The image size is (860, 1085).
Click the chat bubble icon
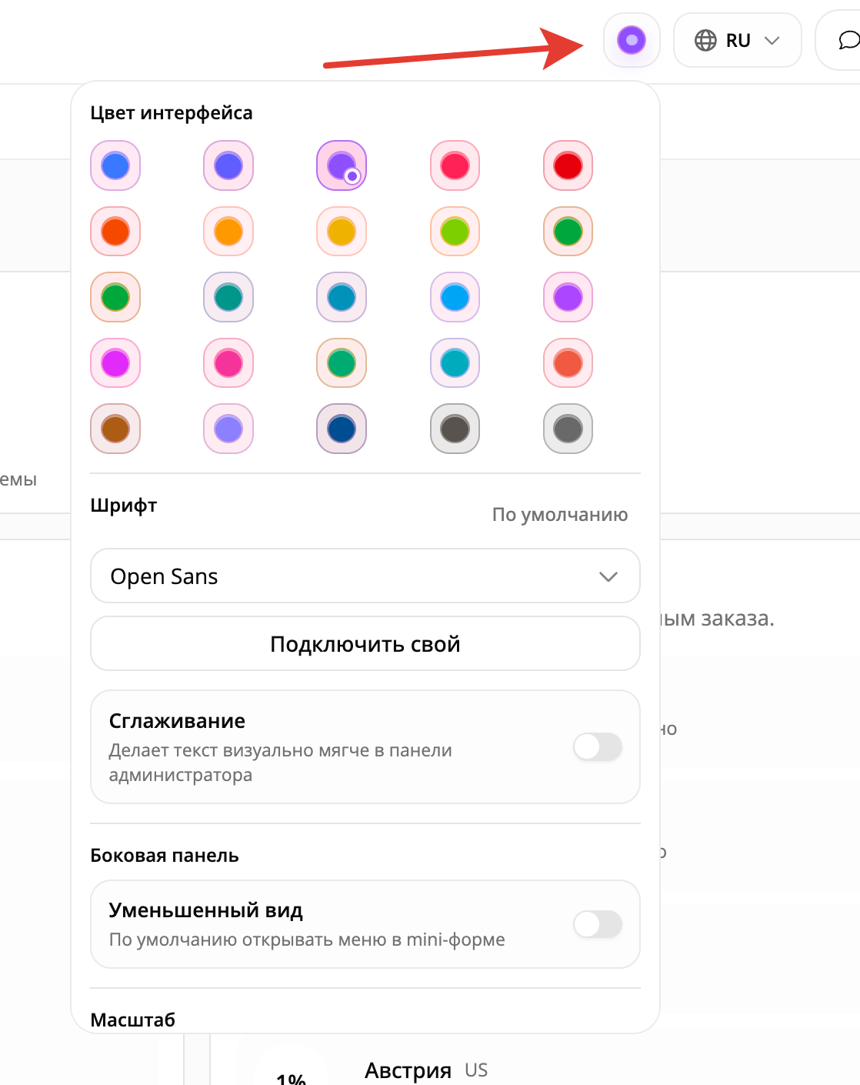tap(848, 40)
